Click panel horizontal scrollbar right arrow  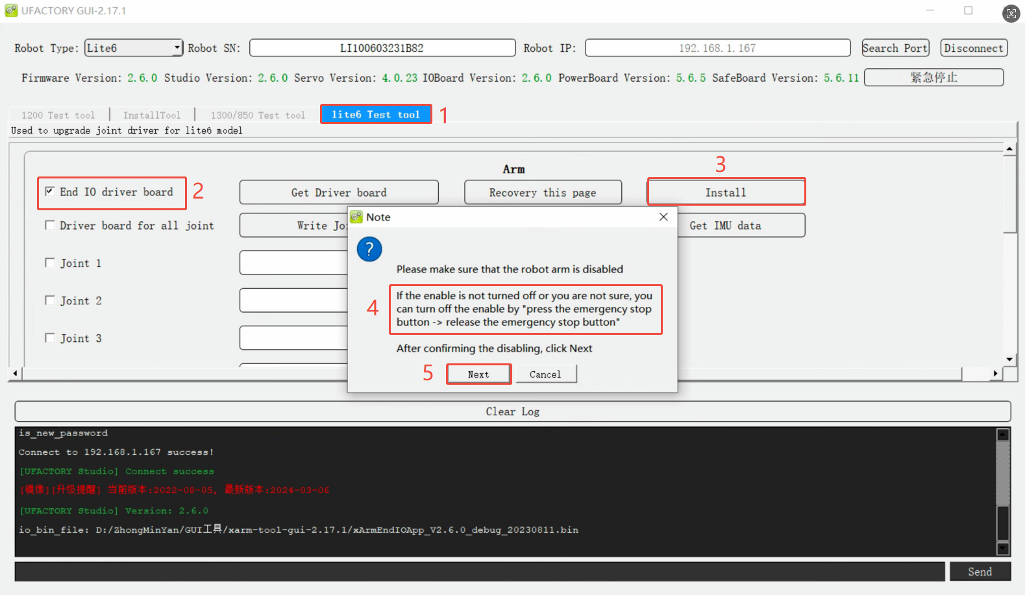tap(995, 374)
